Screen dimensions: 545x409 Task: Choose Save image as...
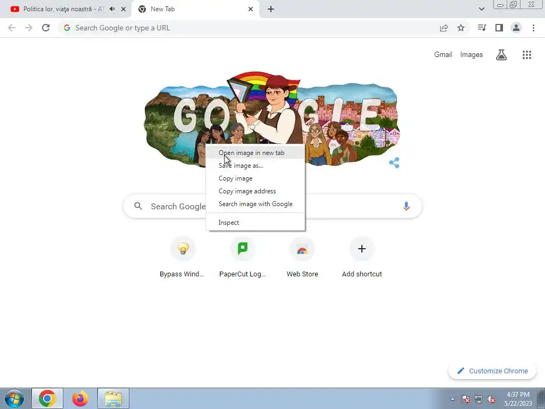(x=255, y=166)
